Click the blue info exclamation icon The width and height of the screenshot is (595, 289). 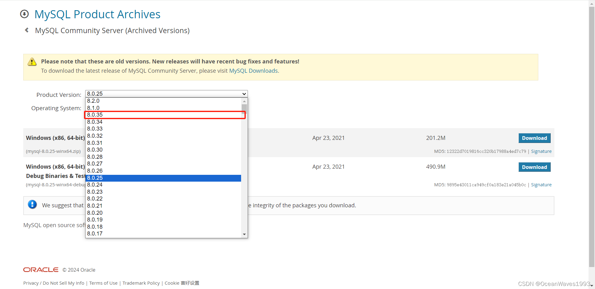point(32,204)
